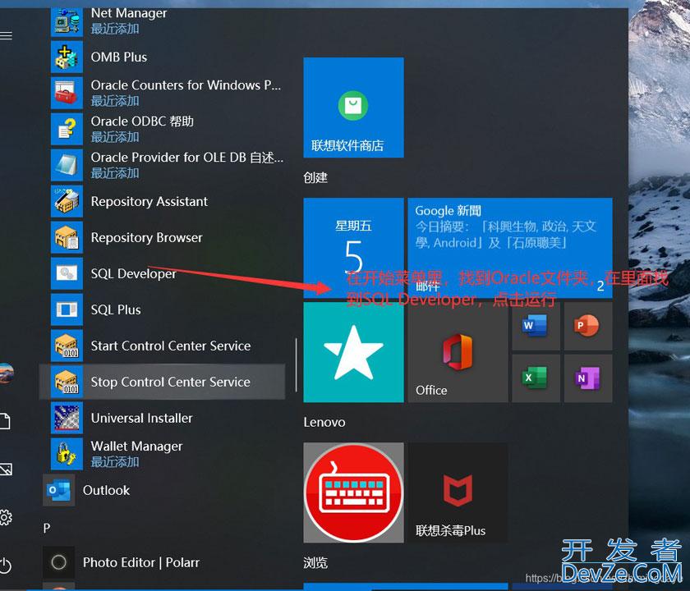Open the Outlook app icon
This screenshot has width=690, height=591.
(58, 490)
